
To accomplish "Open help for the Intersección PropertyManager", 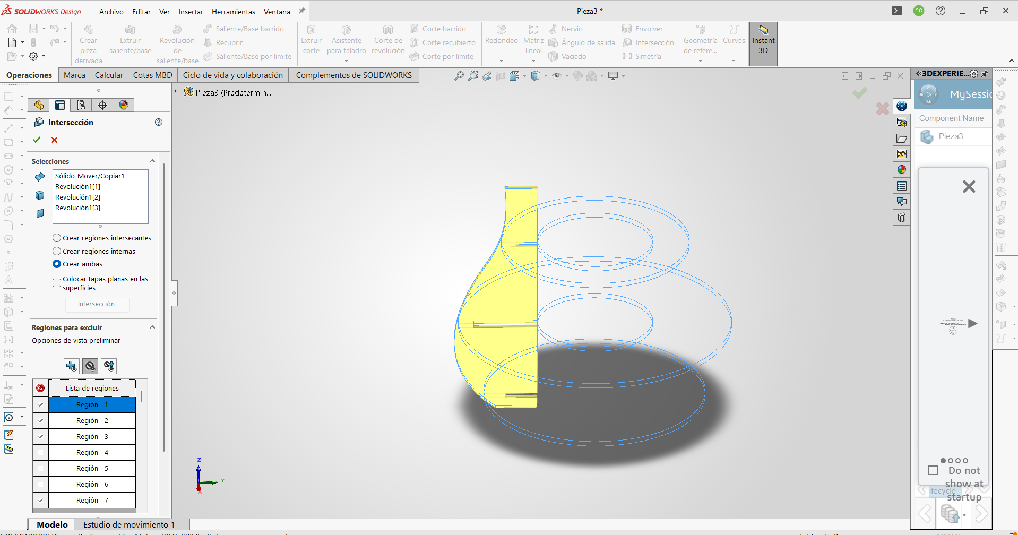I will [159, 122].
